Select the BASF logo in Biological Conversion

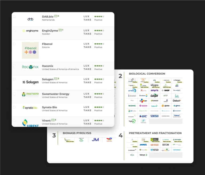165,90
